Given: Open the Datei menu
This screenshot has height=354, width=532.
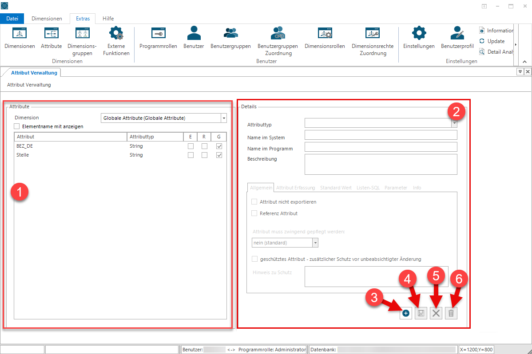Looking at the screenshot, I should point(12,18).
